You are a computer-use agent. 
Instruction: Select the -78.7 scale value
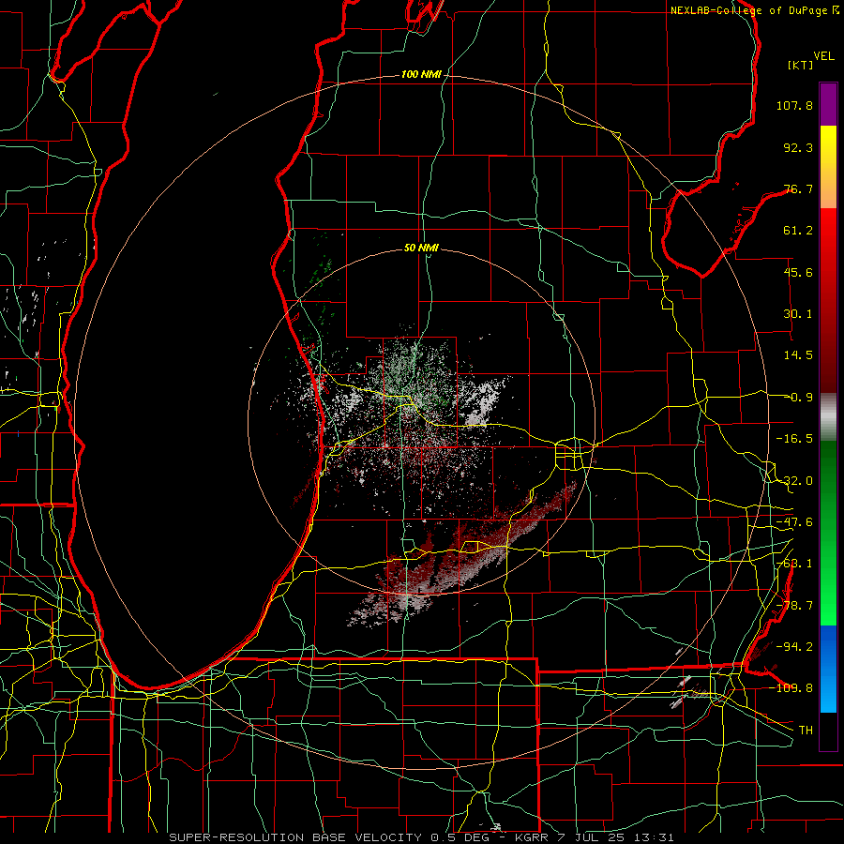[794, 606]
